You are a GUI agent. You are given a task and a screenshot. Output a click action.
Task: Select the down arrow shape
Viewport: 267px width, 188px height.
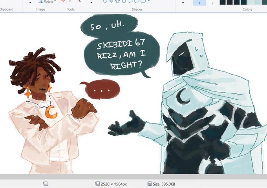click(105, 1)
